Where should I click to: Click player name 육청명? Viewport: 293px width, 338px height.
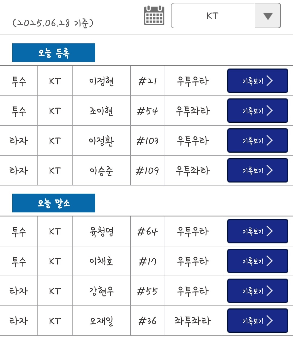[x=101, y=232]
